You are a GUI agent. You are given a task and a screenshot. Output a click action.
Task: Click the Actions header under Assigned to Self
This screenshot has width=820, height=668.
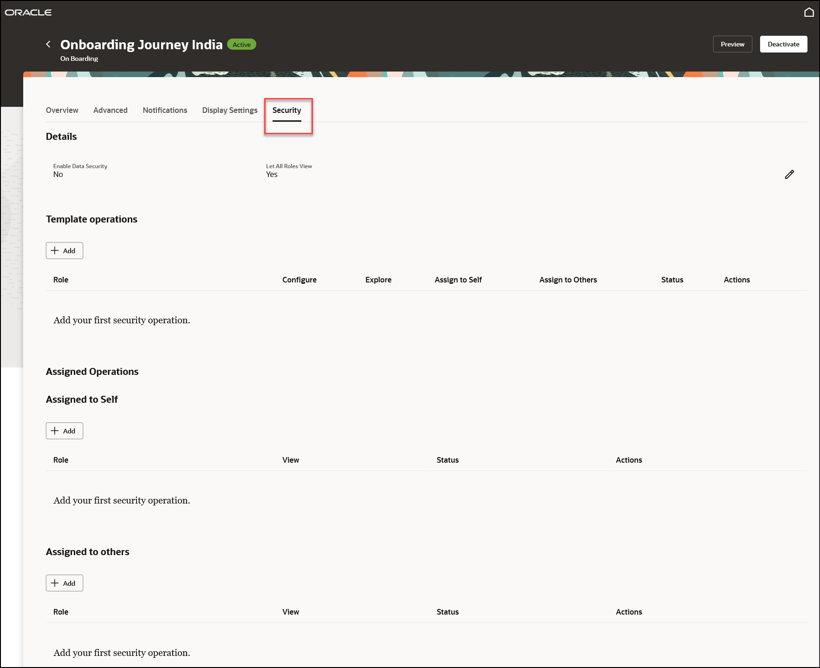point(629,460)
